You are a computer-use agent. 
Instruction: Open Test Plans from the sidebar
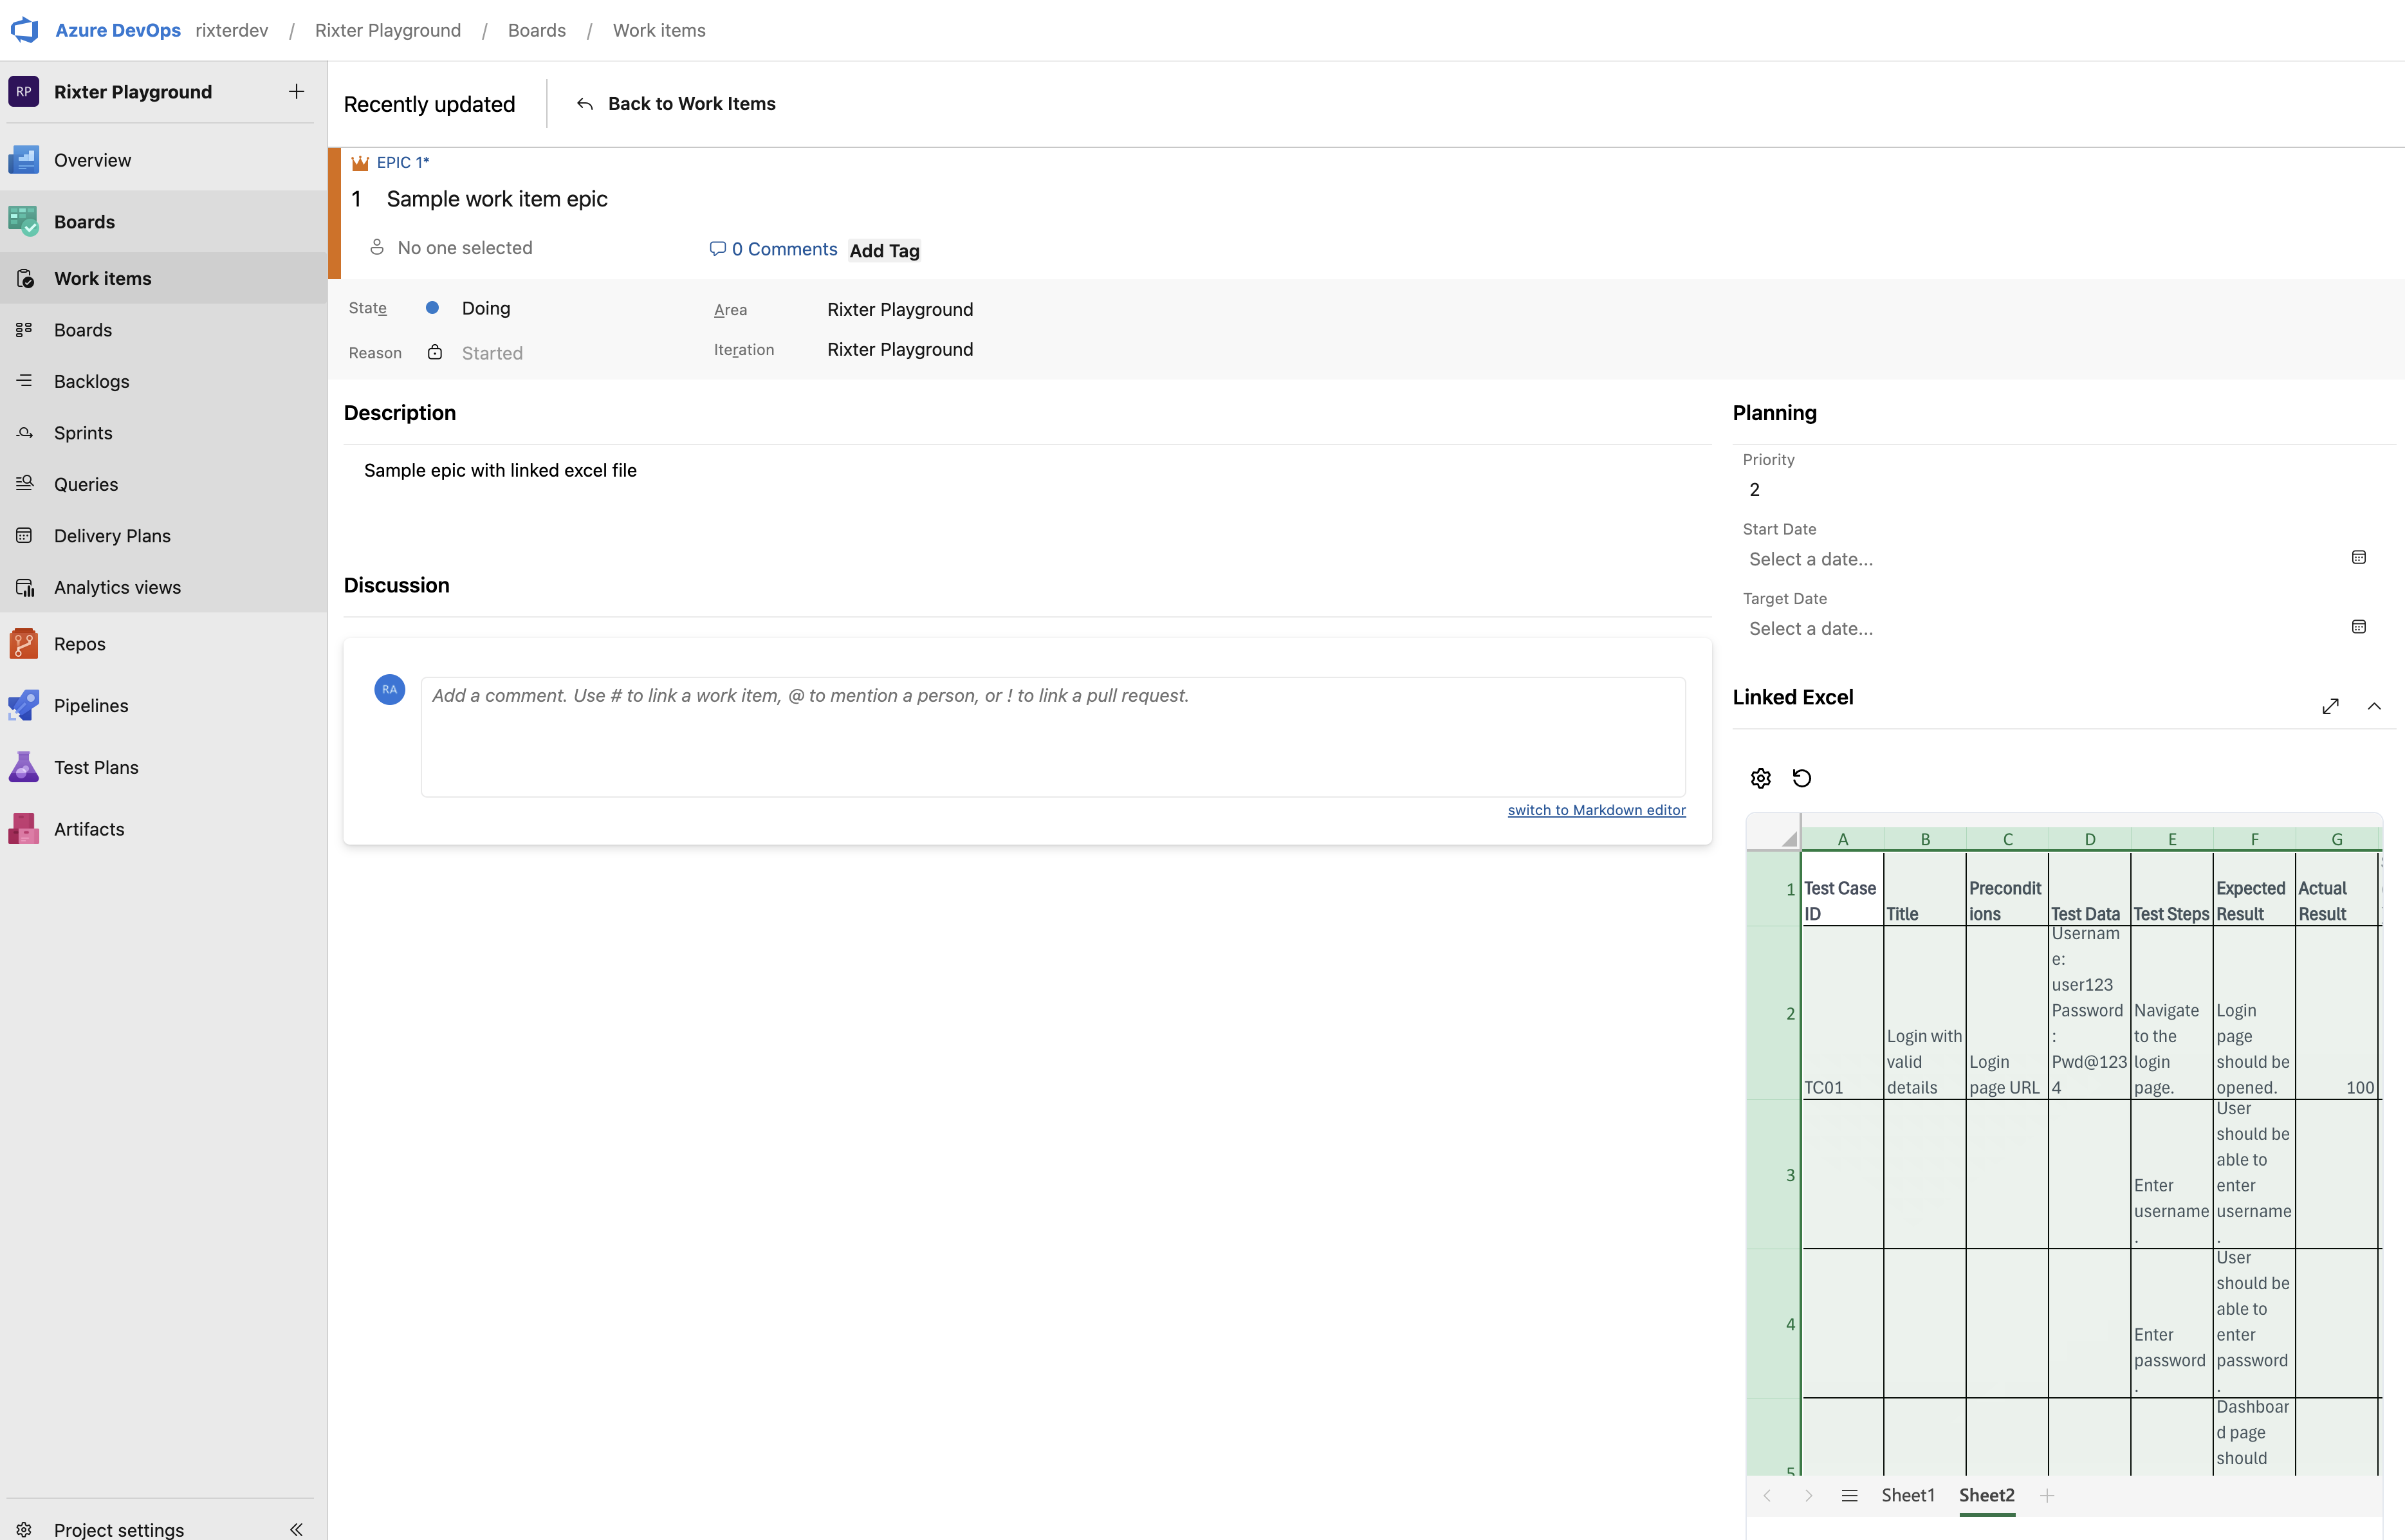pos(96,766)
